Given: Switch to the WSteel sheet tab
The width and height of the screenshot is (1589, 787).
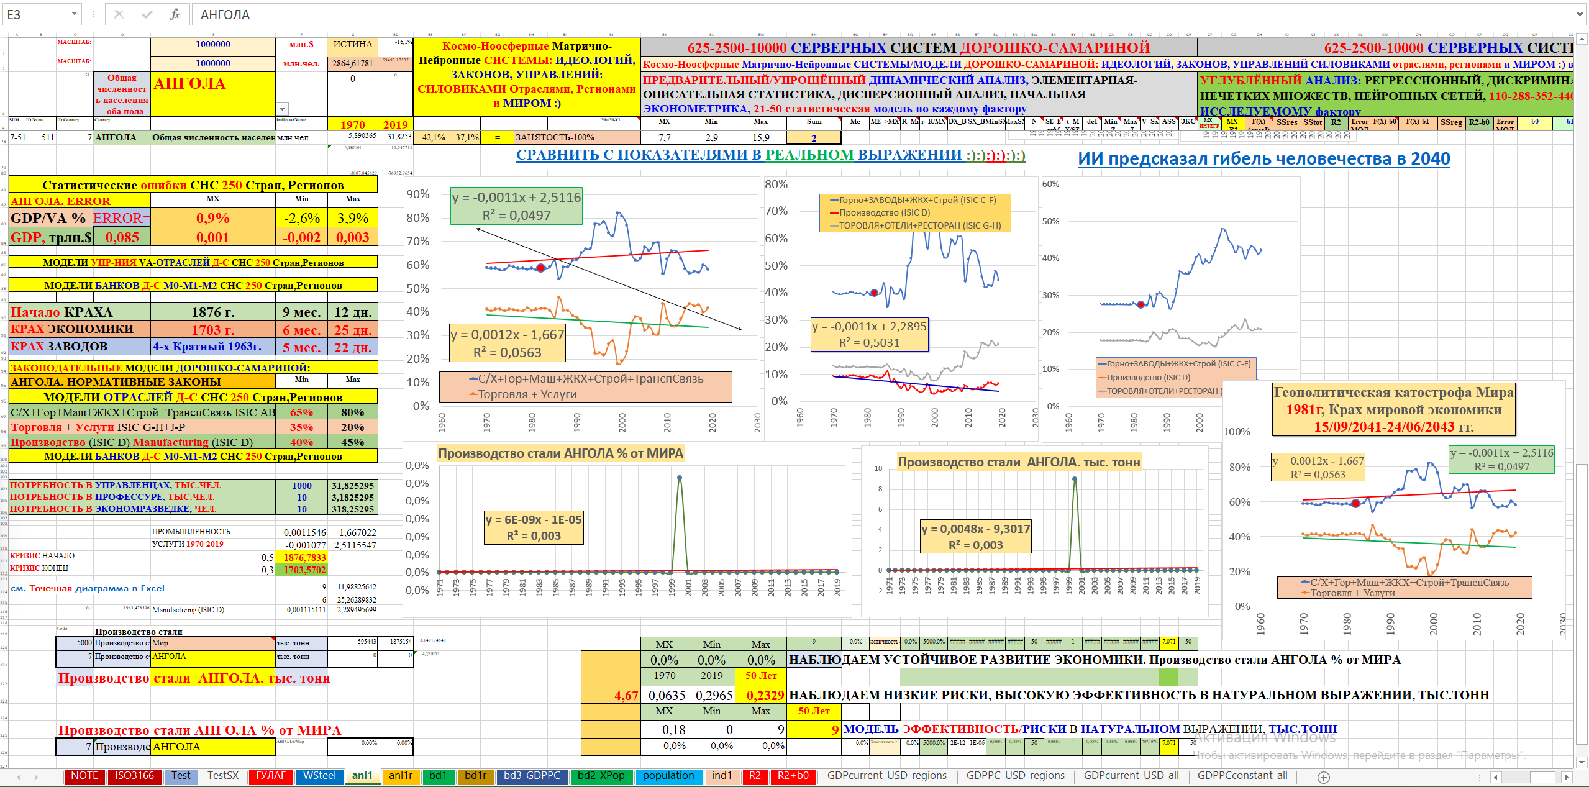Looking at the screenshot, I should tap(319, 776).
